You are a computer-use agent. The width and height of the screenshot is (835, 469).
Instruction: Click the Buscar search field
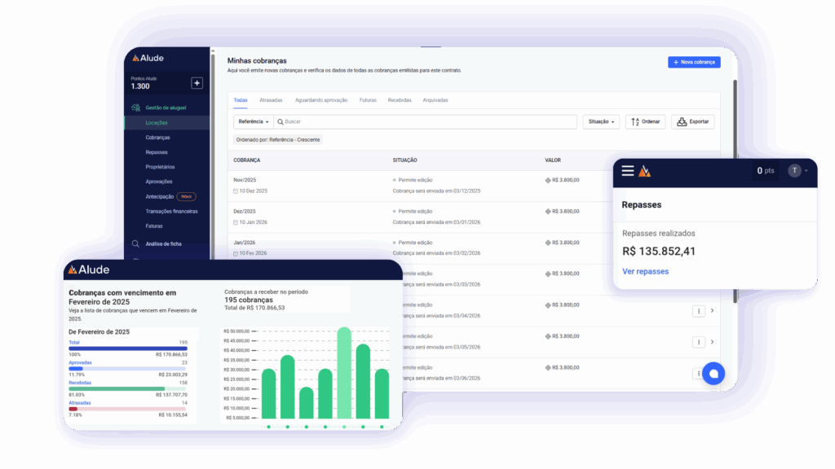(424, 121)
